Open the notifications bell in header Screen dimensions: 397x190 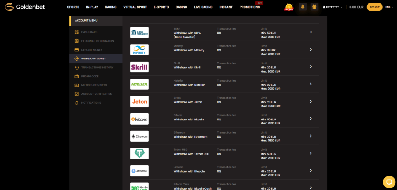302,7
